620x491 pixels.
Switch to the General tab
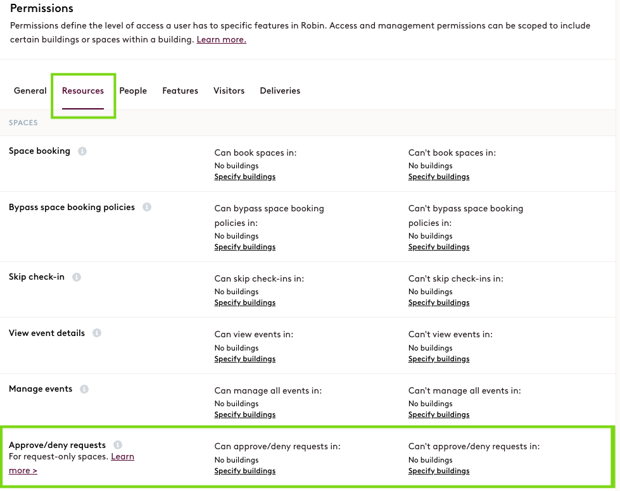click(30, 91)
